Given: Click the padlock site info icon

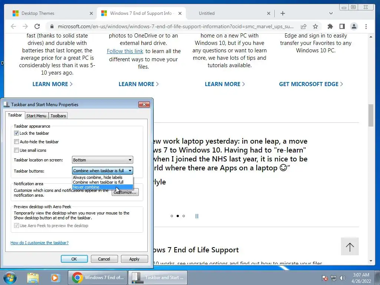Looking at the screenshot, I should coord(51,26).
